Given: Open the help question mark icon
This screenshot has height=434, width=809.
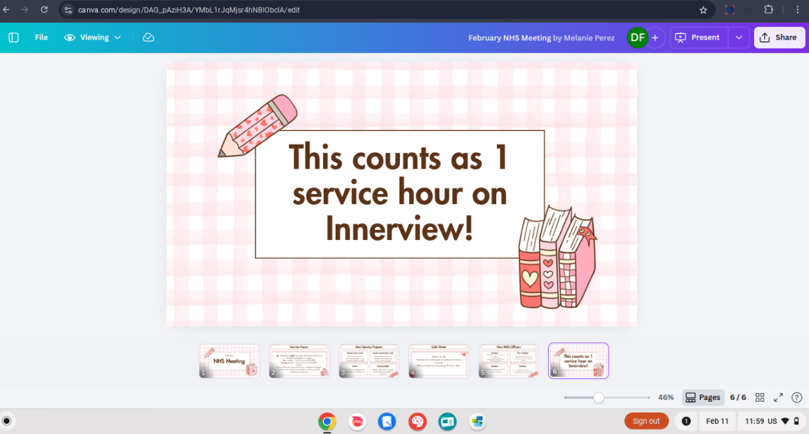Looking at the screenshot, I should pos(797,397).
